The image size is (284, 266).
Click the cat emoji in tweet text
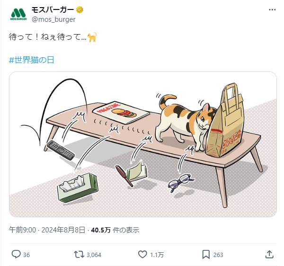click(x=92, y=37)
